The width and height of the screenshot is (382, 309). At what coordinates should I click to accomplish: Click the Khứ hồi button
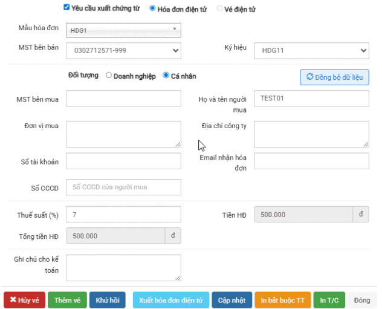point(108,301)
